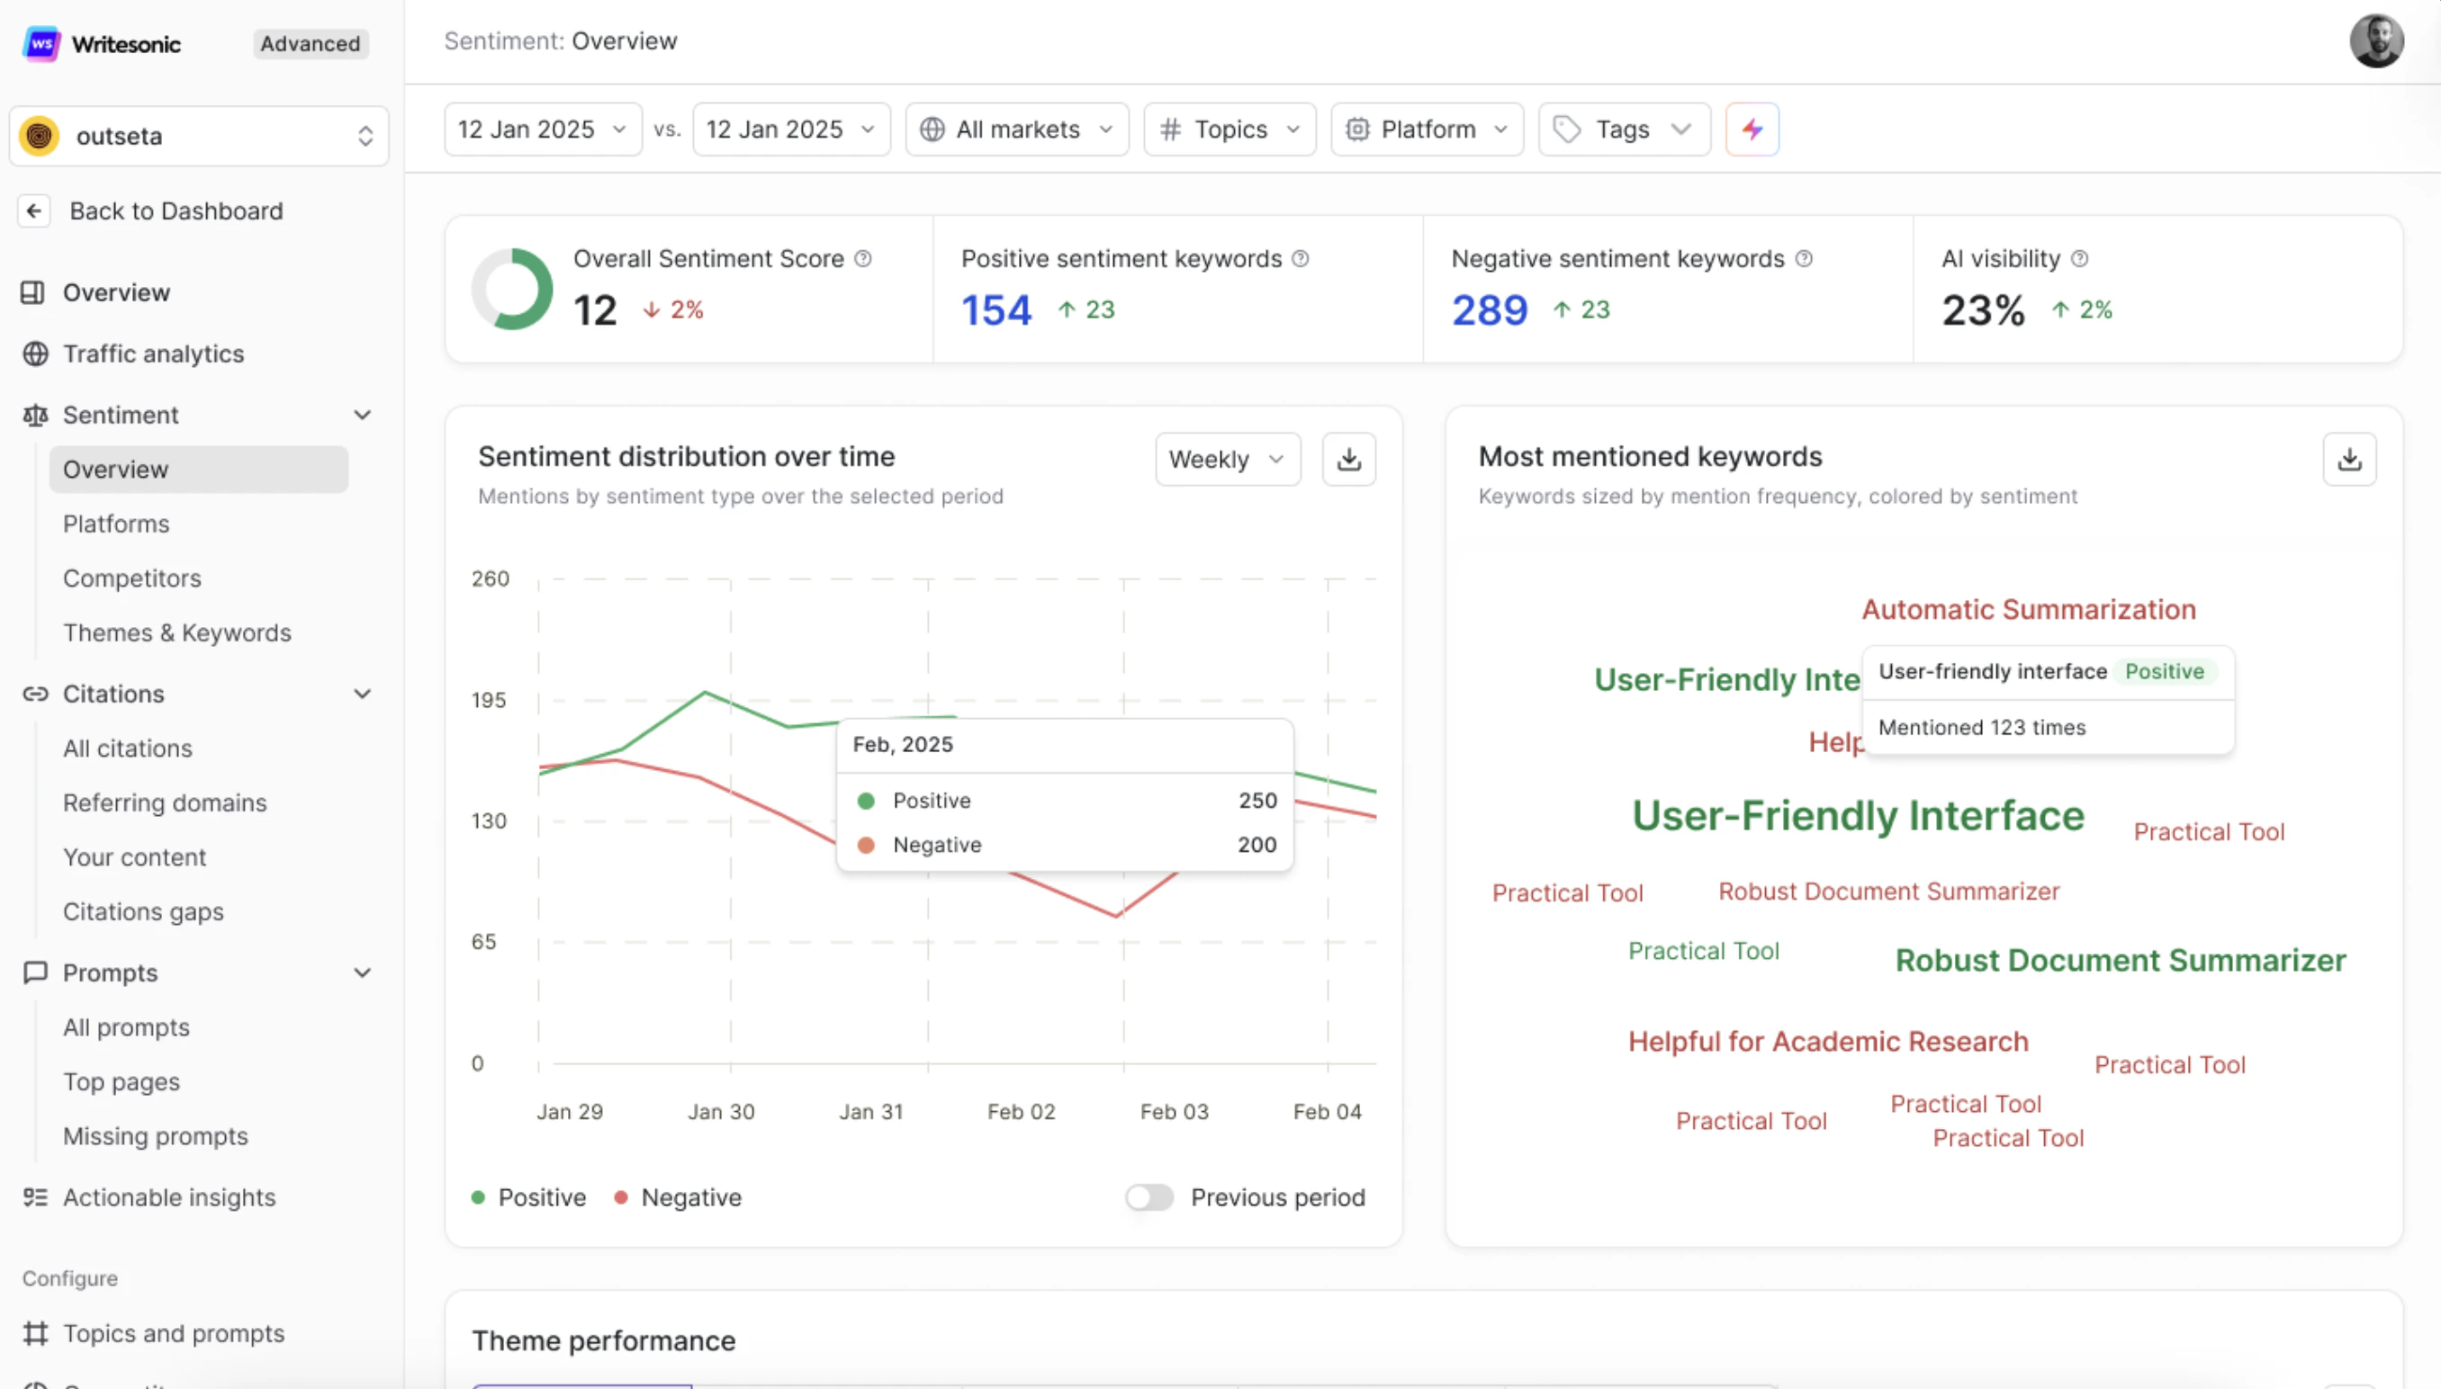
Task: Click the back arrow icon
Action: pyautogui.click(x=34, y=211)
